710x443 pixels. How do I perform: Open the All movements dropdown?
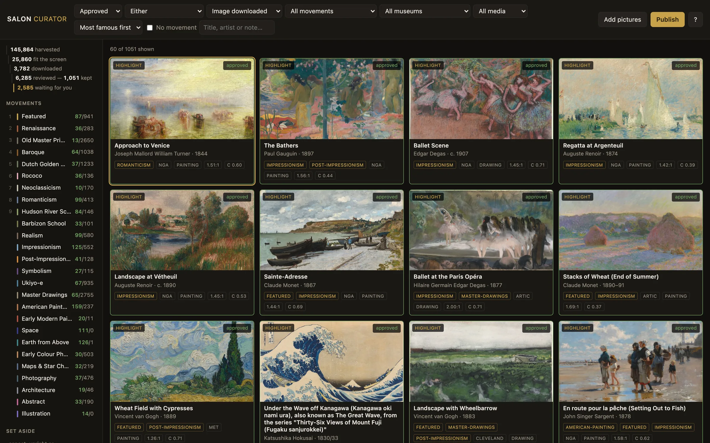[331, 11]
